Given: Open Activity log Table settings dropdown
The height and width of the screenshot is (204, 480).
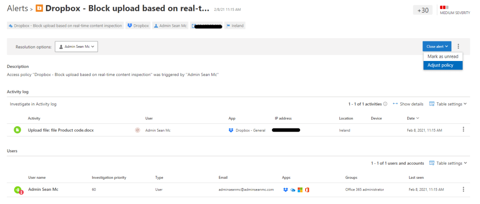Looking at the screenshot, I should 448,104.
